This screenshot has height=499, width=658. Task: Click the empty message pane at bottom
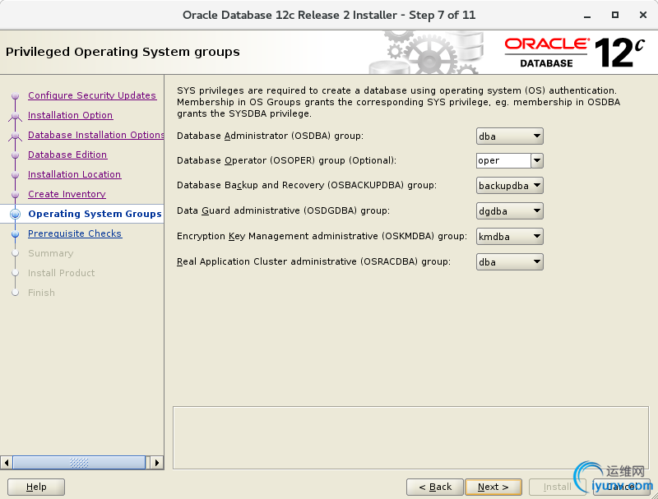[x=410, y=438]
